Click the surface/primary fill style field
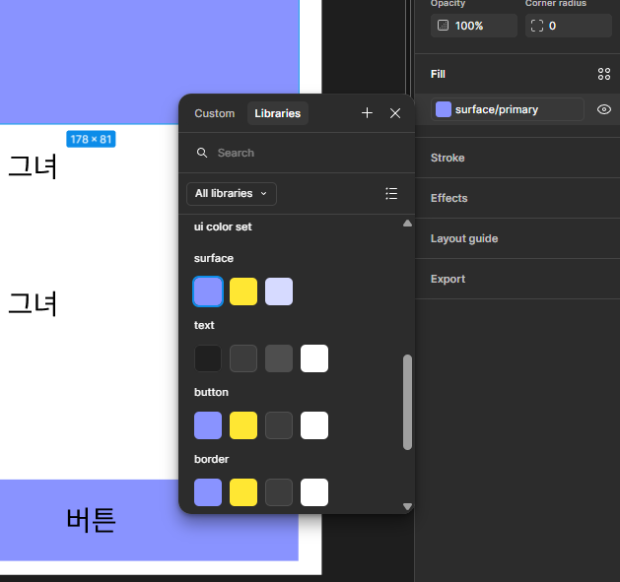This screenshot has height=582, width=620. tap(508, 109)
